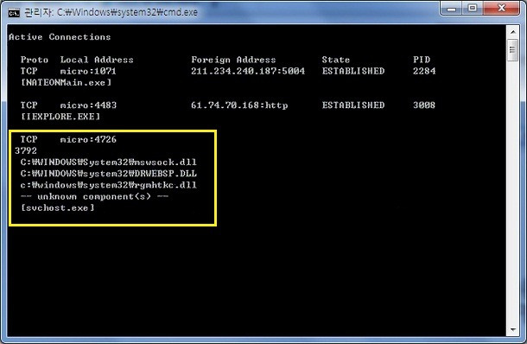Click the 'Foreign Address' column header
Screen dimensions: 527x344
[233, 60]
